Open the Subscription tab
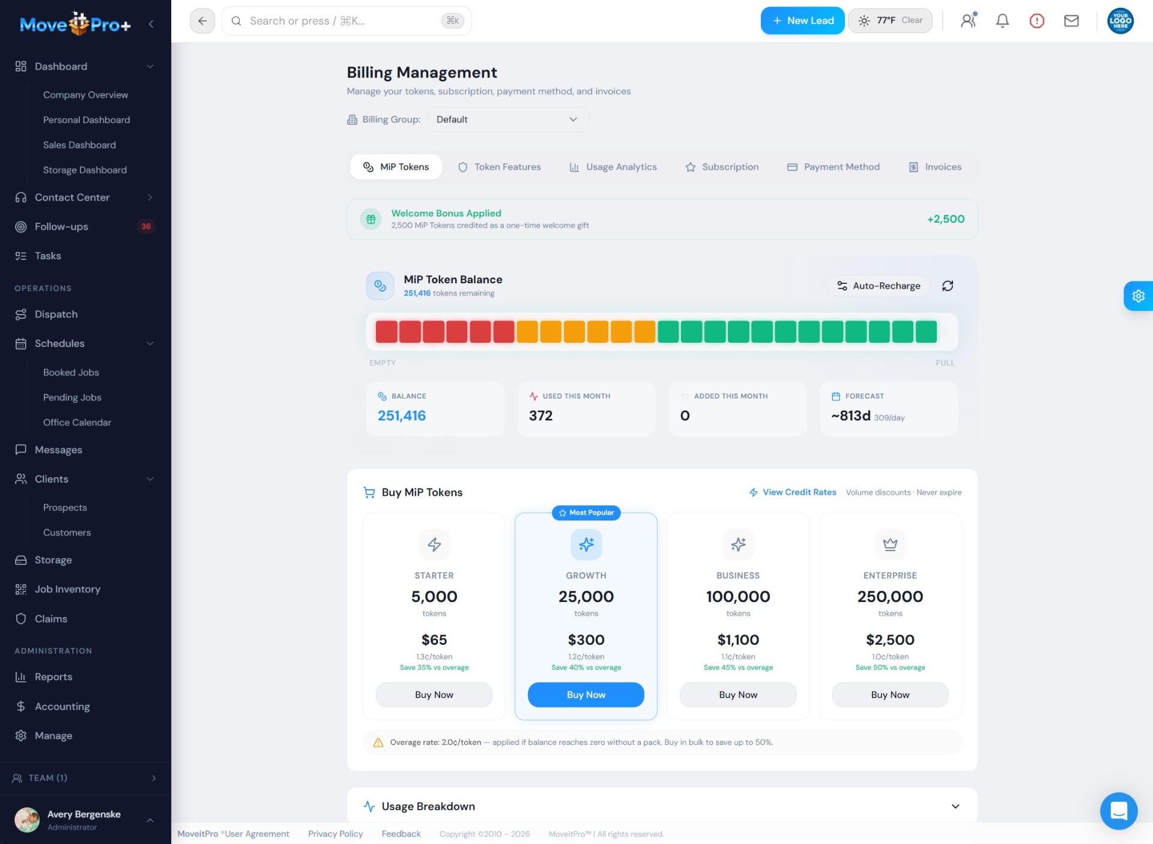1153x844 pixels. tap(722, 167)
